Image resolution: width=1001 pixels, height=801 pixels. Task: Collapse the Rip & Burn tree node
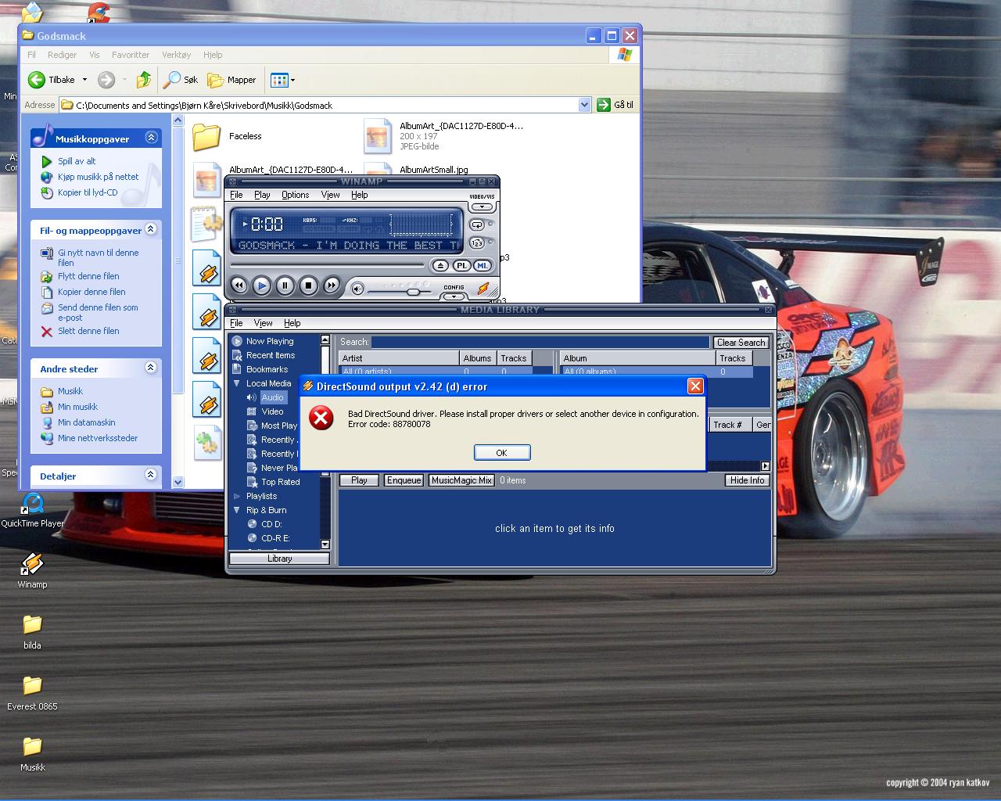237,510
